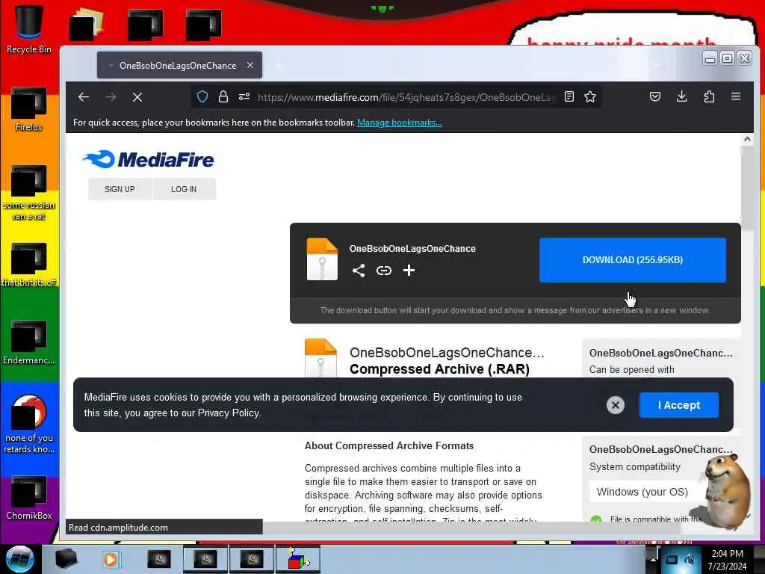Open the Endermanc... desktop icon
Image resolution: width=765 pixels, height=574 pixels.
pos(29,342)
